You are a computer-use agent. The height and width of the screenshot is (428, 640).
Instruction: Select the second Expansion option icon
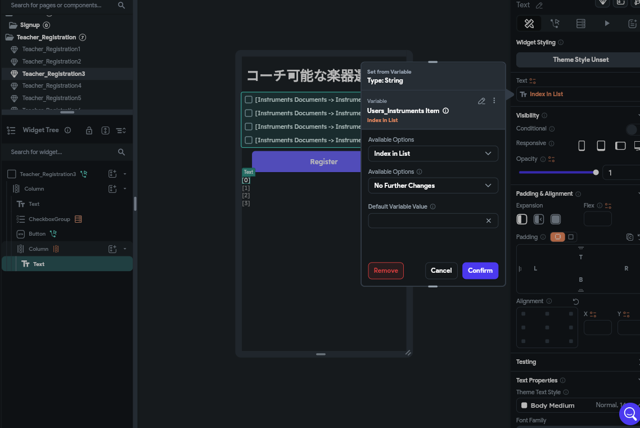point(539,219)
